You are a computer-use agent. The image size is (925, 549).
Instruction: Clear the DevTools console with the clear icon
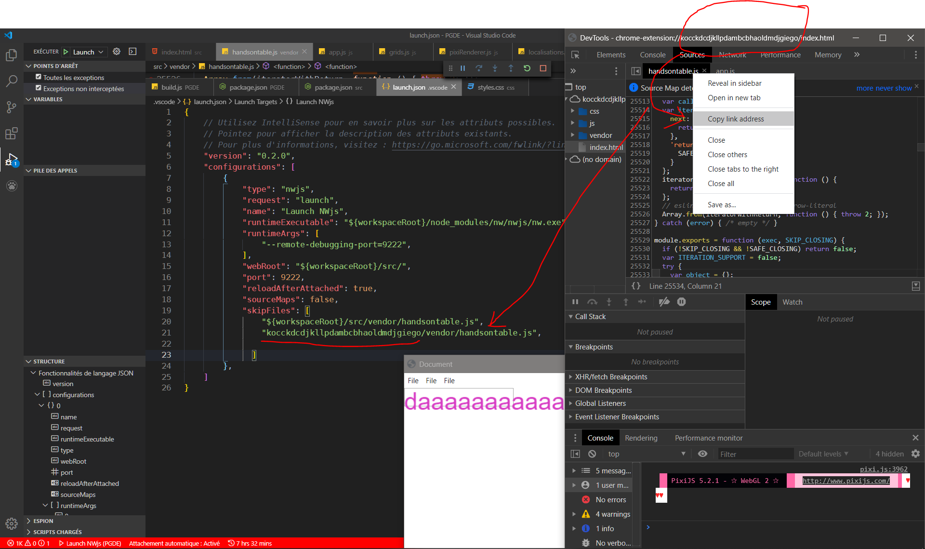tap(592, 454)
